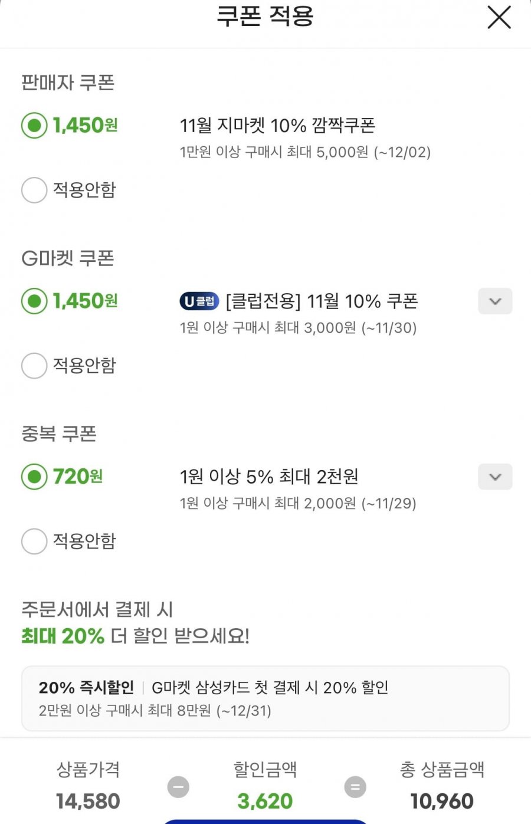Click the 11월 지마켓 10% 깜짝쿠폰 title
This screenshot has width=531, height=824.
coord(277,125)
